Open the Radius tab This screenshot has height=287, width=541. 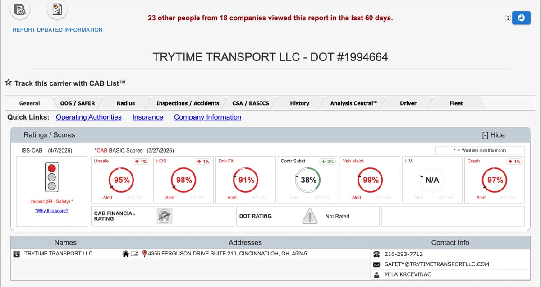(126, 103)
